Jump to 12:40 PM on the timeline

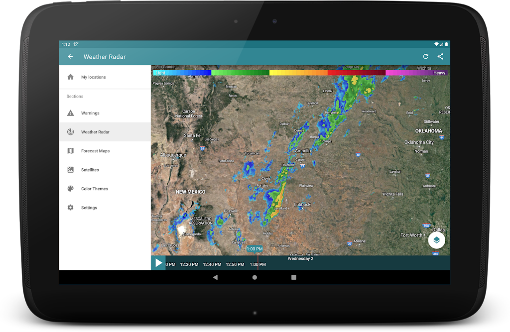tap(212, 264)
